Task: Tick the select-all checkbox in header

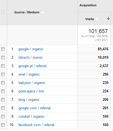Action: (x=3, y=12)
